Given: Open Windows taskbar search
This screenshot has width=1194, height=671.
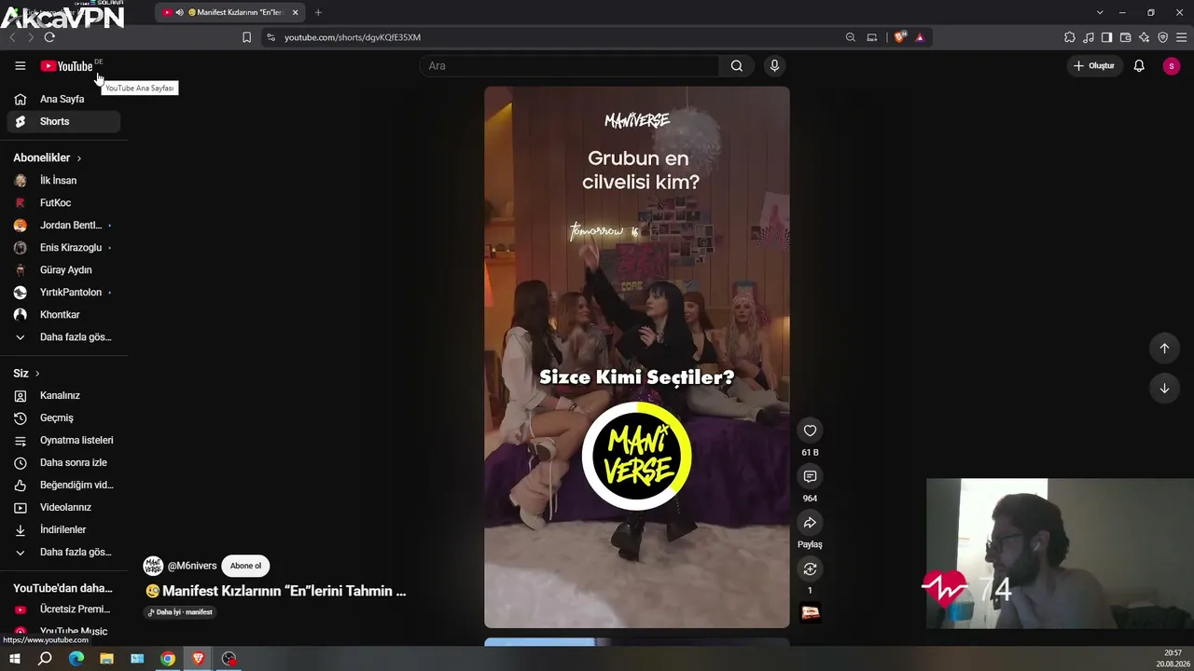Looking at the screenshot, I should 45,659.
